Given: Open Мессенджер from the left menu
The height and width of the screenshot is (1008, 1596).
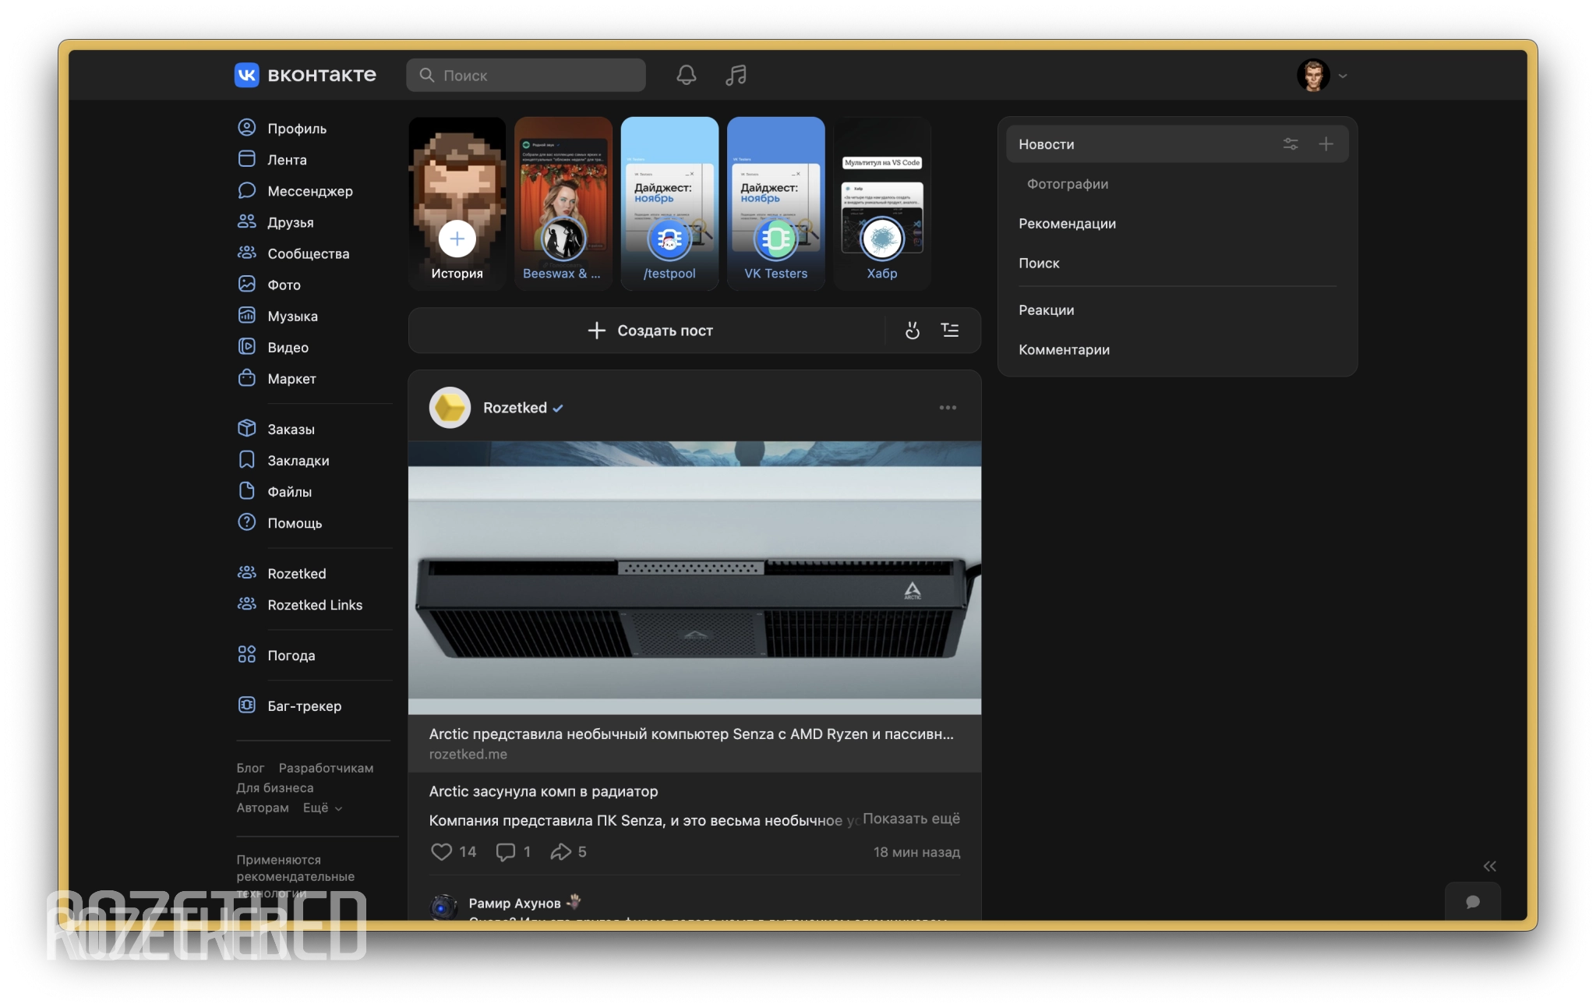Looking at the screenshot, I should coord(309,191).
